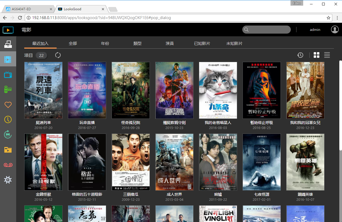Select the 年份 tab
Image resolution: width=342 pixels, height=222 pixels.
click(x=105, y=44)
